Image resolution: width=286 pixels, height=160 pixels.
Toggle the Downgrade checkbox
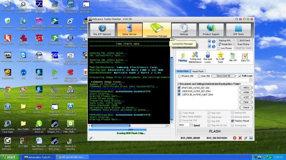(x=232, y=125)
